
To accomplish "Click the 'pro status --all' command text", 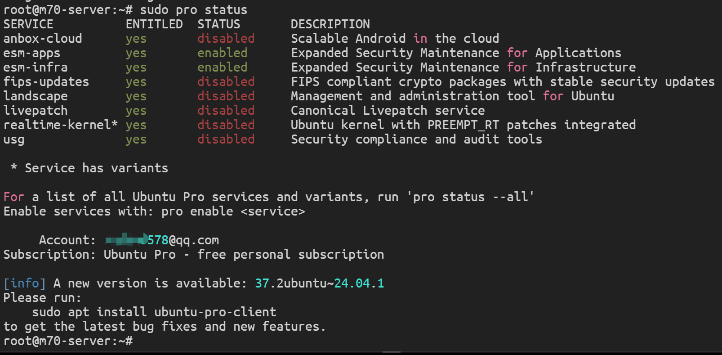I will pyautogui.click(x=471, y=197).
